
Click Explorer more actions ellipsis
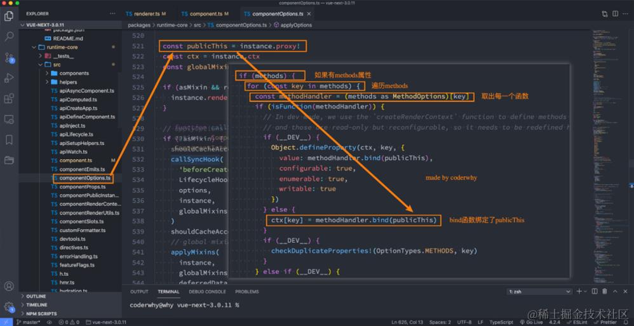coord(112,14)
